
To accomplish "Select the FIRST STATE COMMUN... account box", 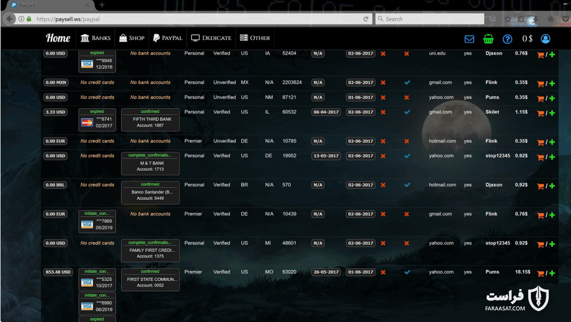I will [150, 280].
